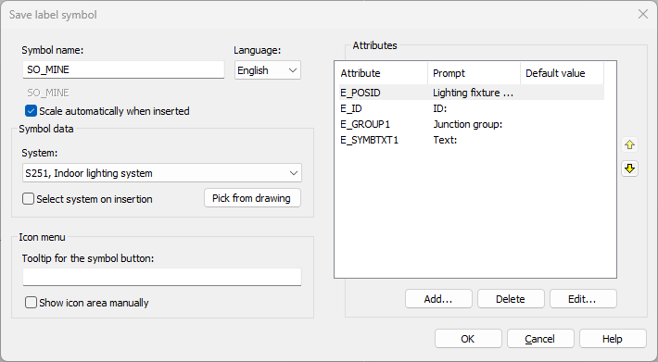Move attribute up with yellow up arrow

pos(629,145)
